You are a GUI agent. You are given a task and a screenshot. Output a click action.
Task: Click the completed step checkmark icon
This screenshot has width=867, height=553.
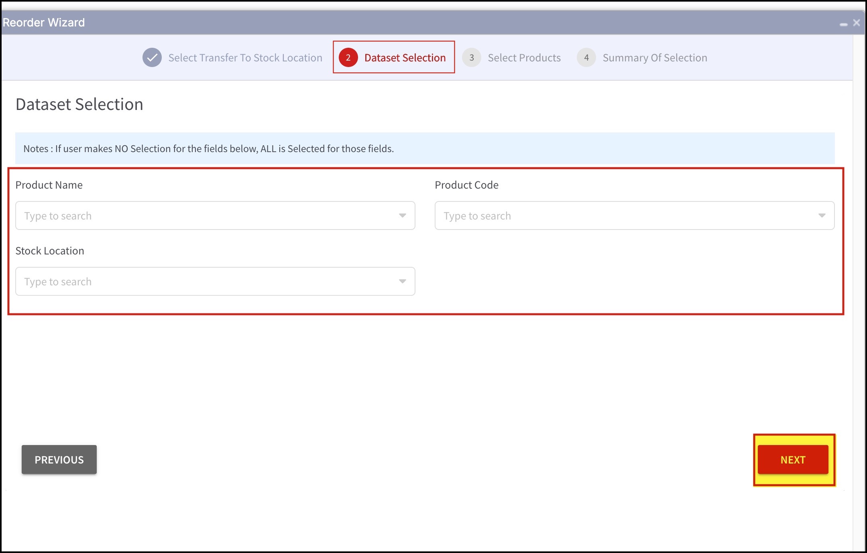point(152,57)
